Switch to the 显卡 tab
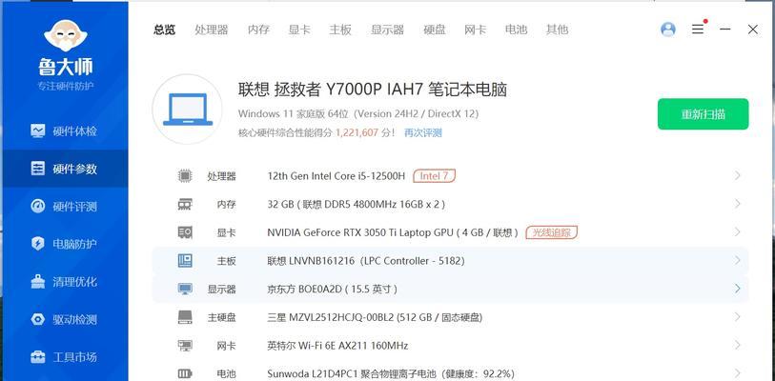The image size is (775, 381). tap(299, 30)
